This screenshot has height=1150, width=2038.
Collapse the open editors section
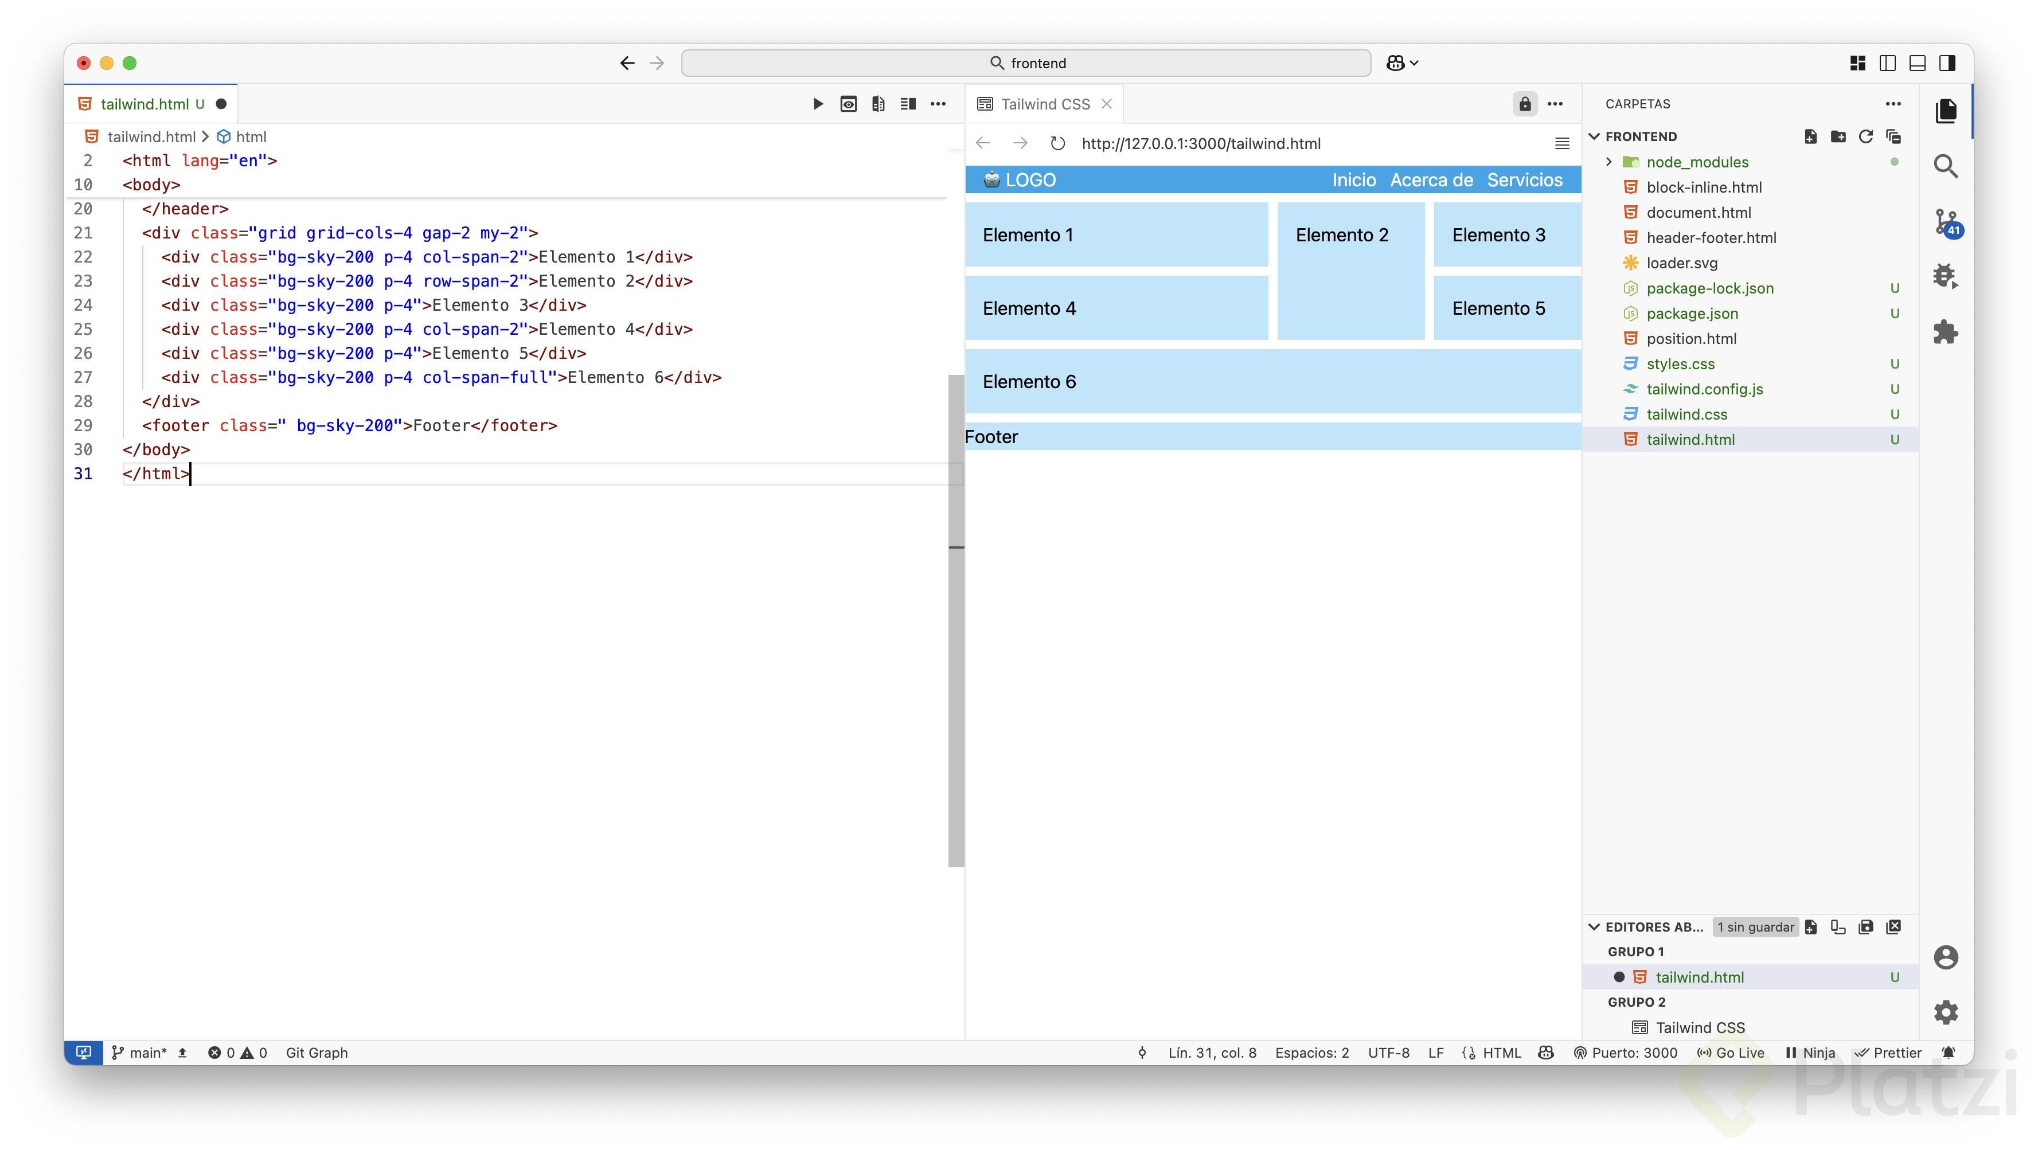click(1595, 927)
